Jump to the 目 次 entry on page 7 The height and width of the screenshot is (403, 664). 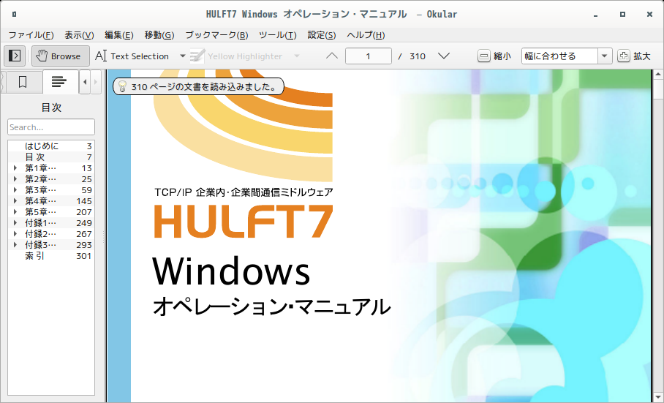click(x=34, y=157)
